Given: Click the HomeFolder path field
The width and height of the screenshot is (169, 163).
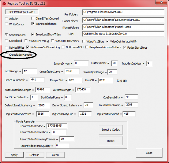Looking at the screenshot, I should (x=123, y=20).
